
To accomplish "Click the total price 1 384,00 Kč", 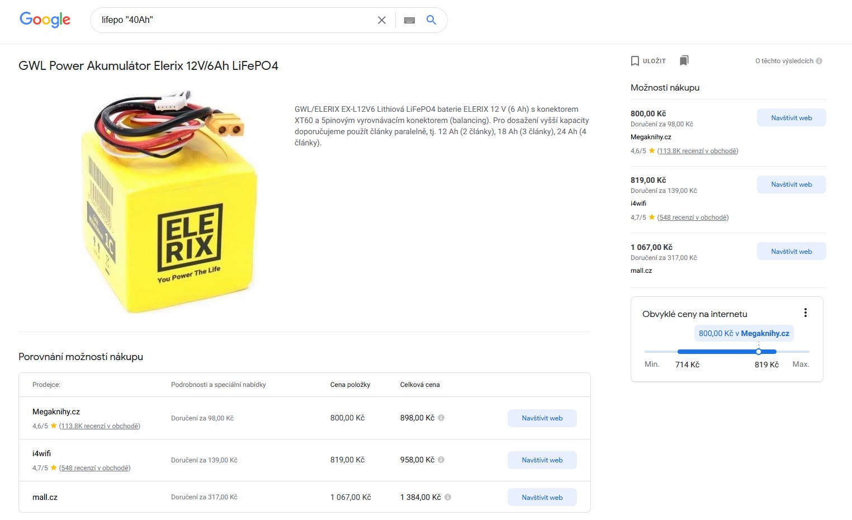I will [x=420, y=497].
